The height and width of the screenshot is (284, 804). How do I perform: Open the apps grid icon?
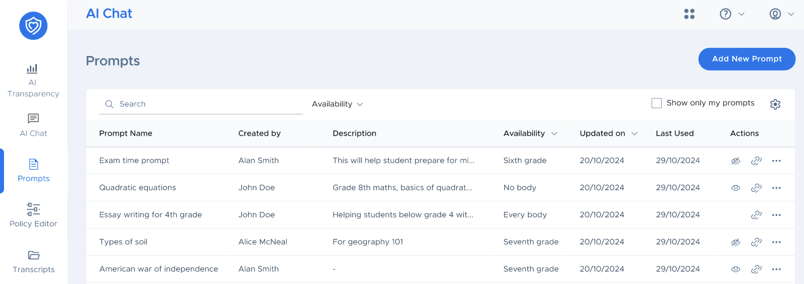pyautogui.click(x=689, y=14)
